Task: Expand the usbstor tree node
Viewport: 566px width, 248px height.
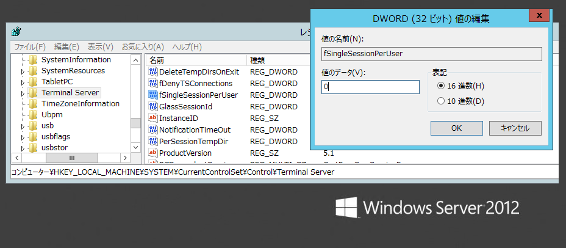Action: (x=23, y=148)
